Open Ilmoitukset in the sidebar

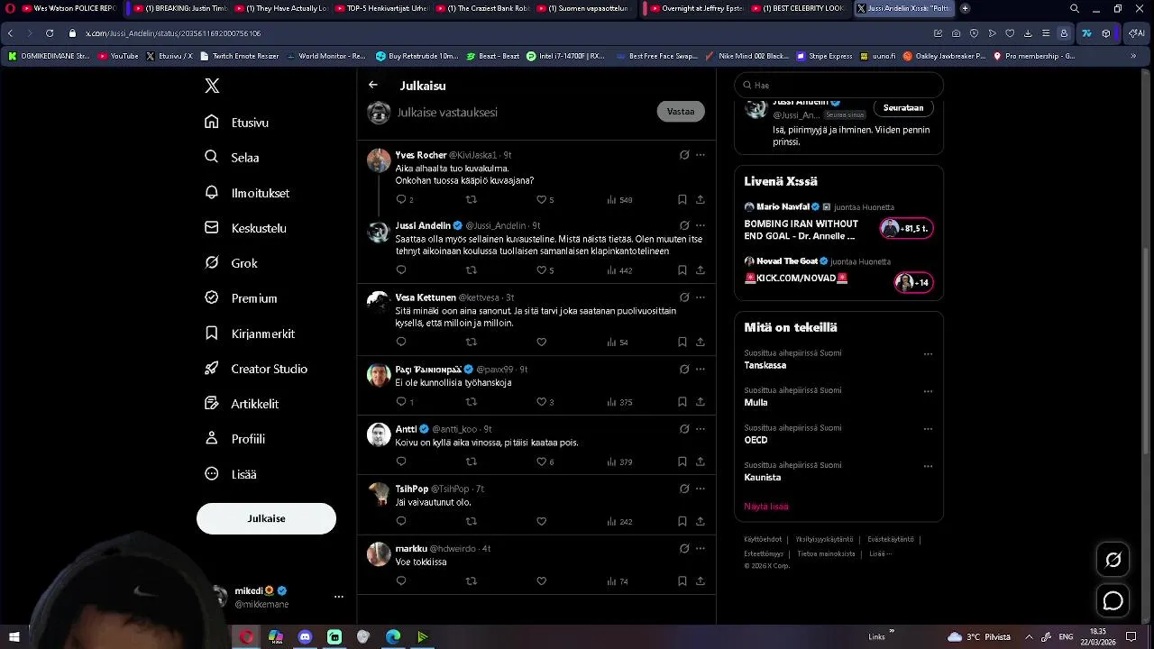click(x=247, y=193)
